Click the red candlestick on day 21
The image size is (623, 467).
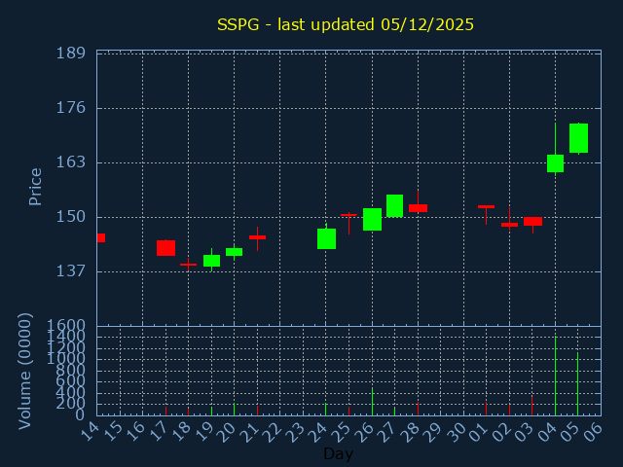tap(257, 237)
